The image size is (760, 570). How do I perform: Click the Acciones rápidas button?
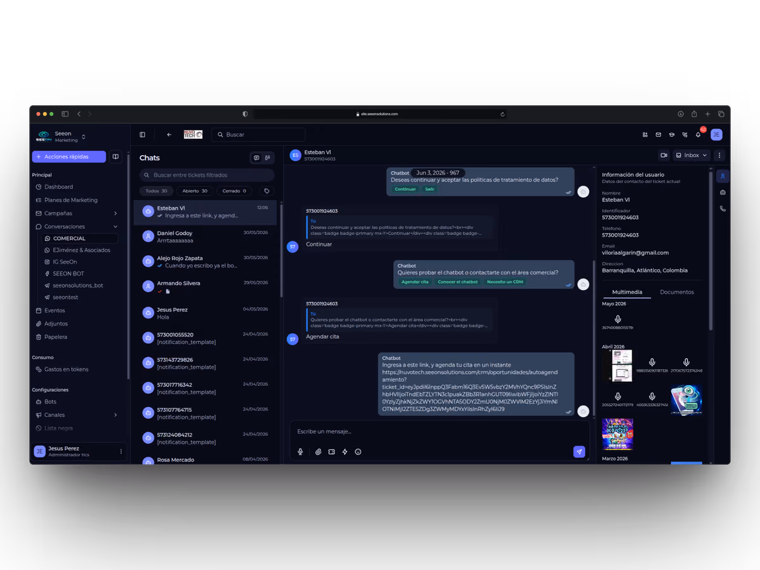point(69,156)
